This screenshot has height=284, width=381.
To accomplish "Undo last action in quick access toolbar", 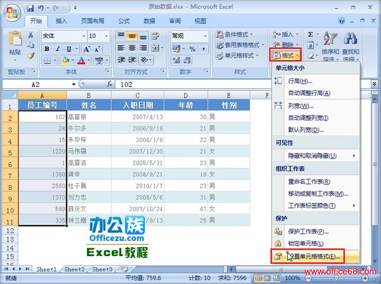I will pos(41,8).
